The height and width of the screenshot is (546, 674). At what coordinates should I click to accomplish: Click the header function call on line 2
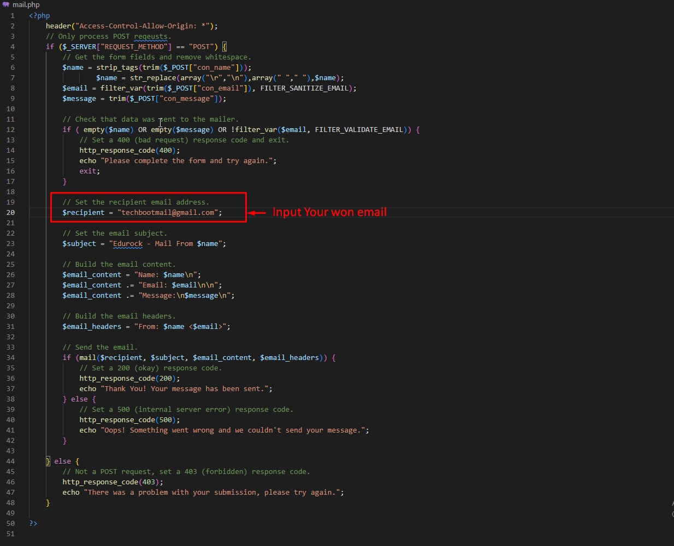click(58, 26)
